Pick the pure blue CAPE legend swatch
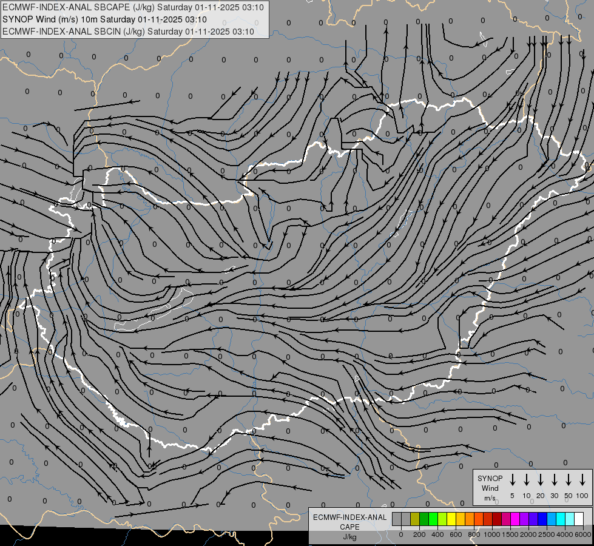This screenshot has height=546, width=594. (542, 519)
